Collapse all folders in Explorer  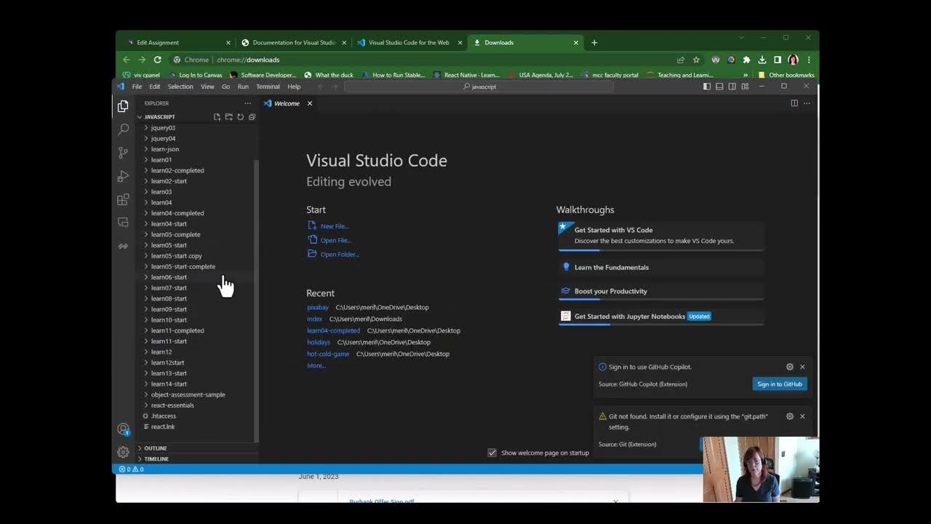pos(252,116)
